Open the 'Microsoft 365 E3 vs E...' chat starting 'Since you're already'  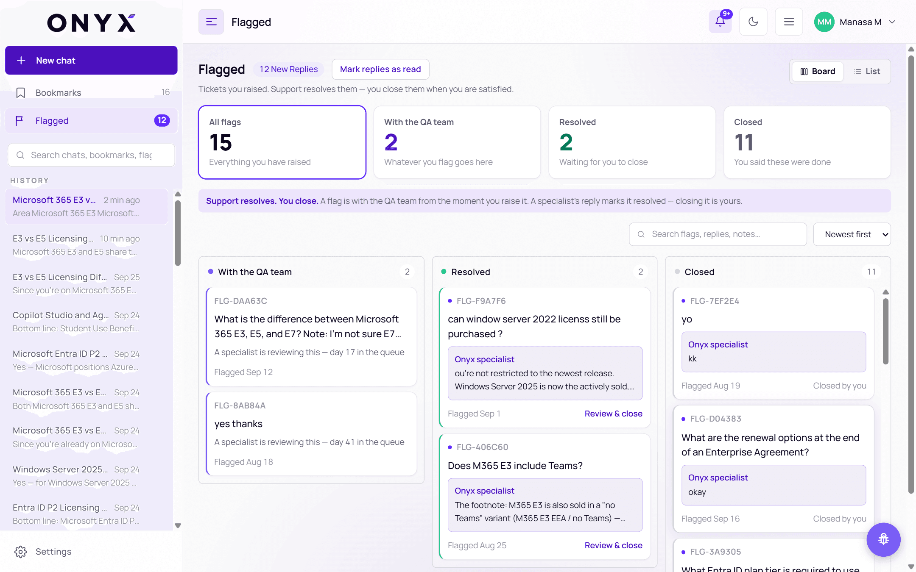[x=87, y=437]
